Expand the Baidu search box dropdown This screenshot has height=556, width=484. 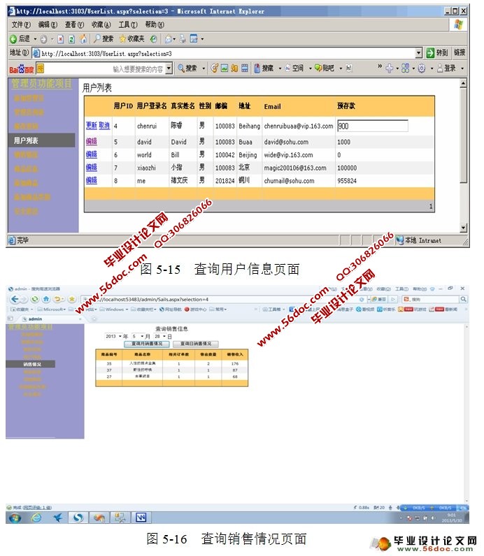(x=169, y=68)
